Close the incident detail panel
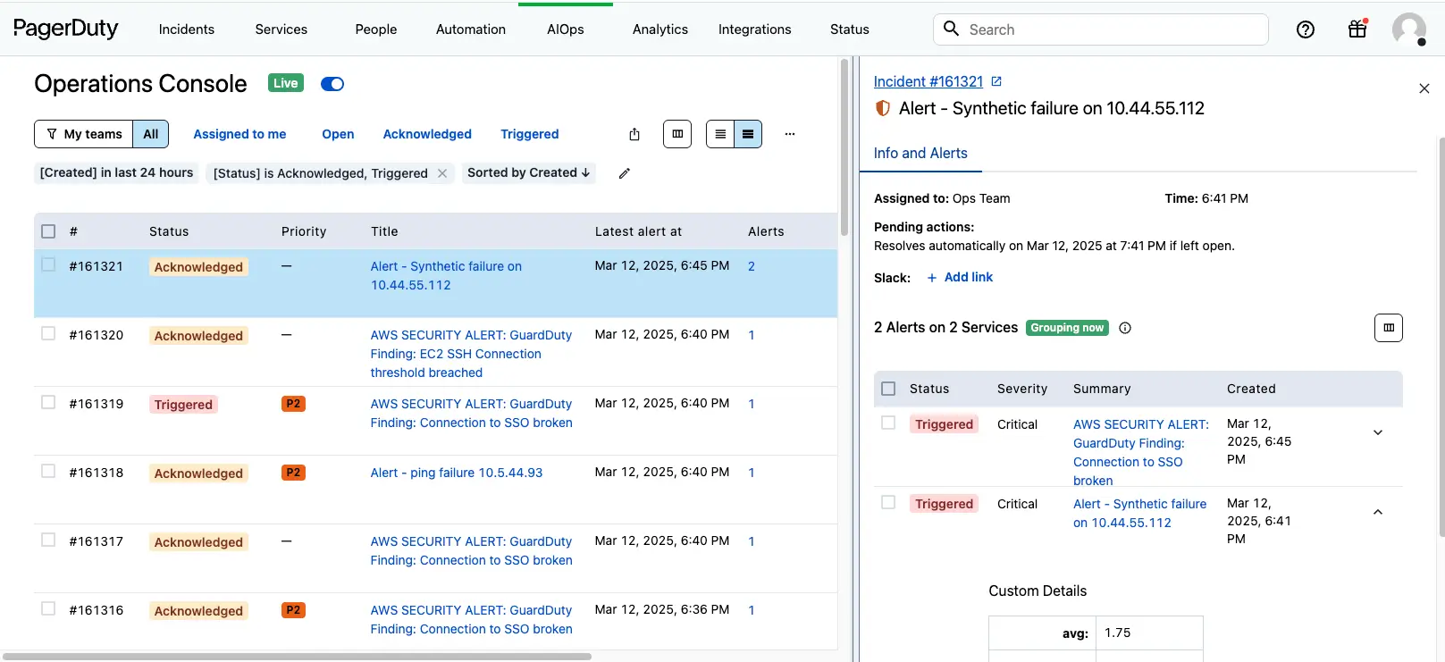This screenshot has width=1445, height=662. pyautogui.click(x=1424, y=88)
